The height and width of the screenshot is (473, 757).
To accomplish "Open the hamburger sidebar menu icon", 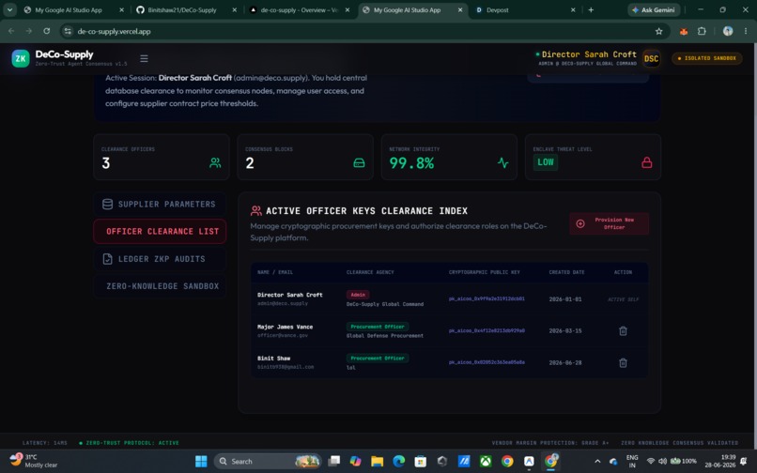I will [x=144, y=58].
